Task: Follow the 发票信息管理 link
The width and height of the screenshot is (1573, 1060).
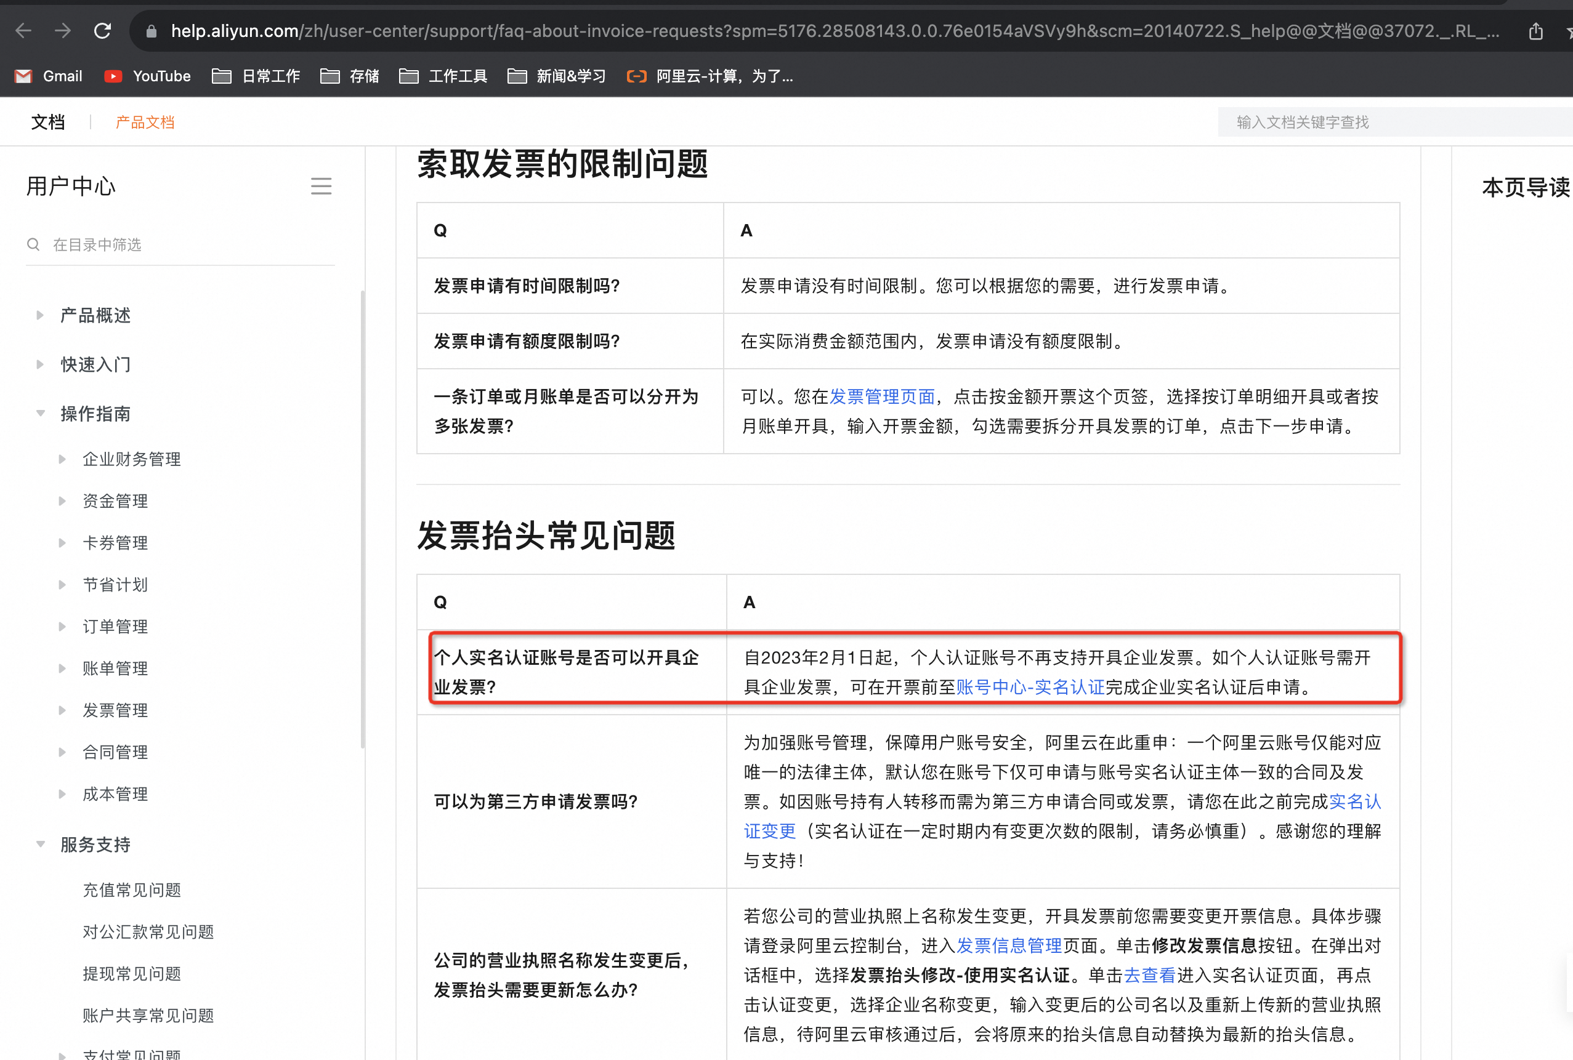Action: coord(1009,945)
